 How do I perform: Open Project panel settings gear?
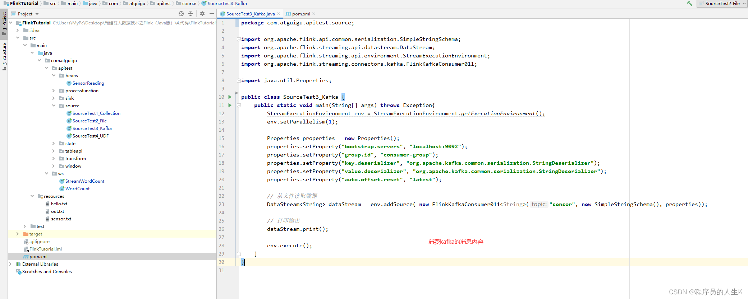coord(202,14)
